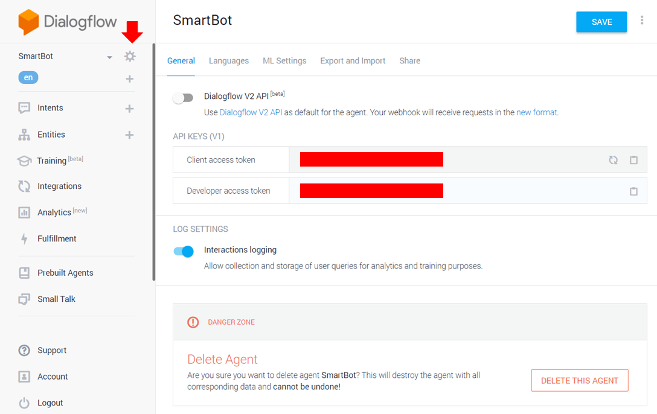This screenshot has height=414, width=657.
Task: Select the en language badge
Action: pyautogui.click(x=28, y=78)
